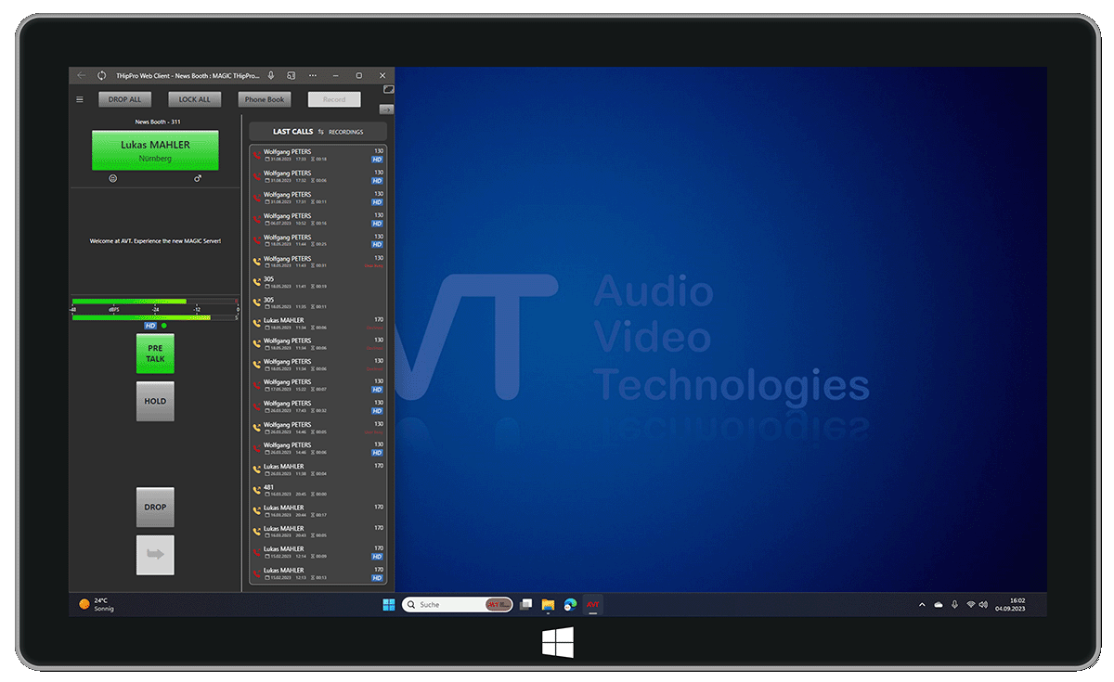Click the red phone icon on the top Wolfgang PETERS call

point(257,154)
